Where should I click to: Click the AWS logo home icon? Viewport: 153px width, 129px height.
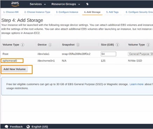click(15, 4)
